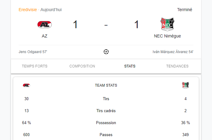Open the Temps Forts tab
Screen dimensions: 212x140
(35, 66)
